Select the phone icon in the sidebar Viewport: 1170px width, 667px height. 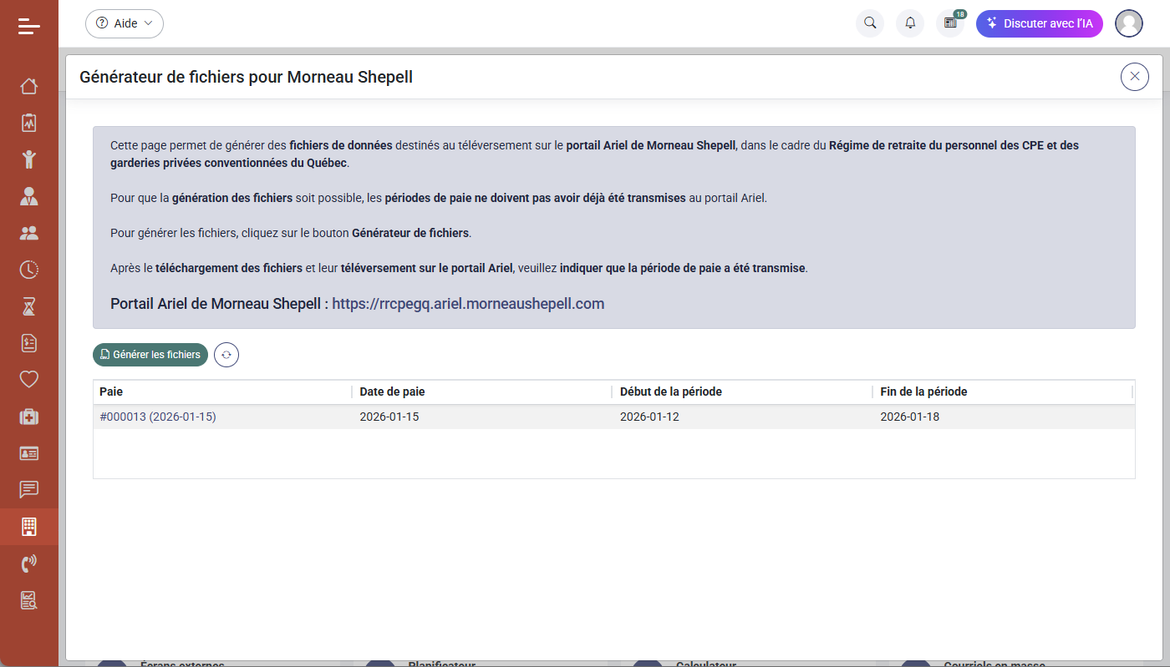[x=28, y=563]
